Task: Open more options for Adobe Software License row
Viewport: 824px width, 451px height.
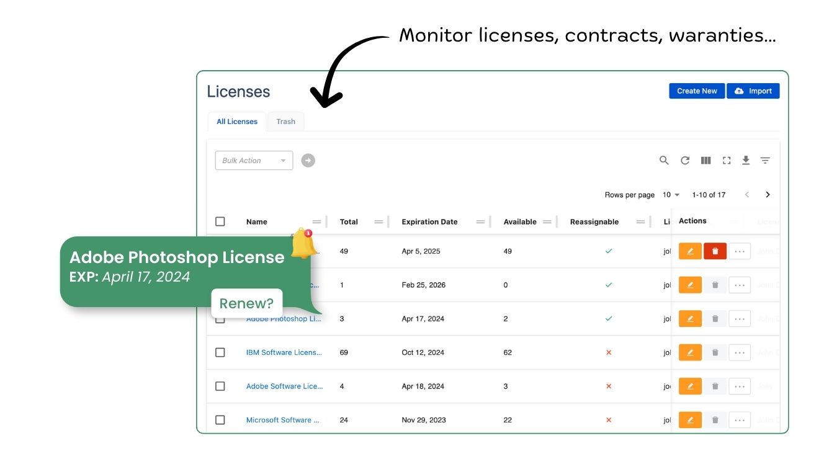Action: pyautogui.click(x=739, y=386)
